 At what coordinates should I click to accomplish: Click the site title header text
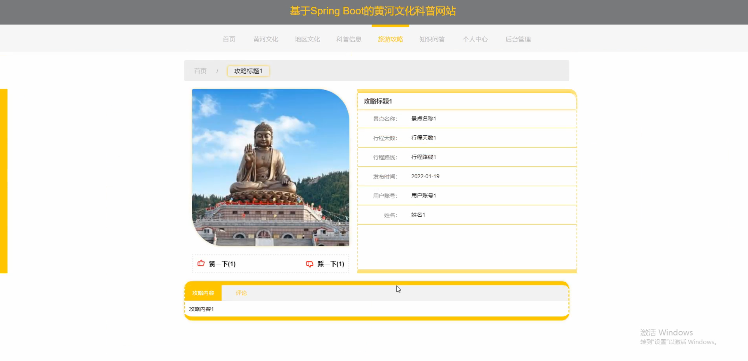[373, 11]
